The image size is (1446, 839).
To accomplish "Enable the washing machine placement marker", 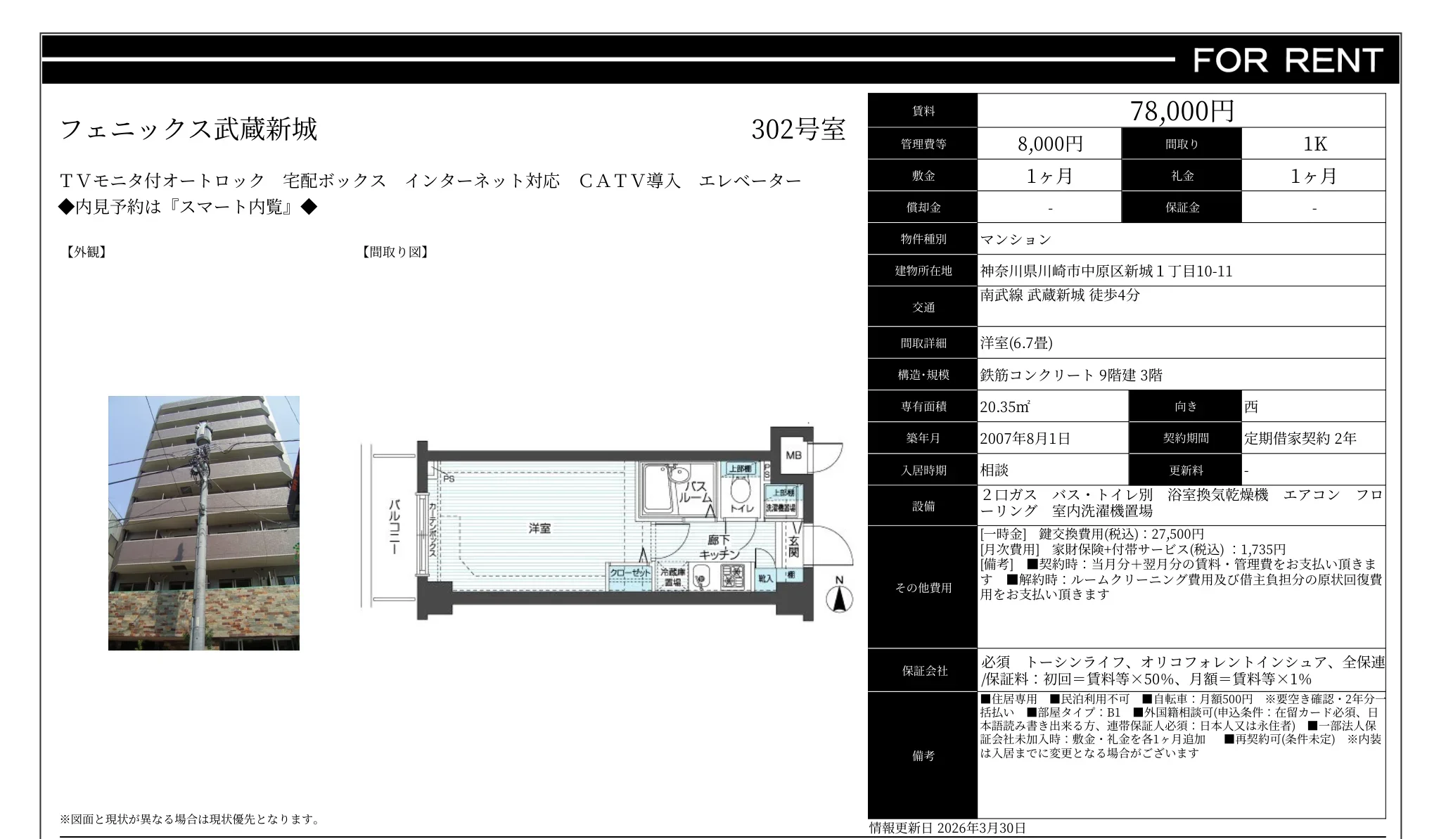I will click(x=781, y=508).
